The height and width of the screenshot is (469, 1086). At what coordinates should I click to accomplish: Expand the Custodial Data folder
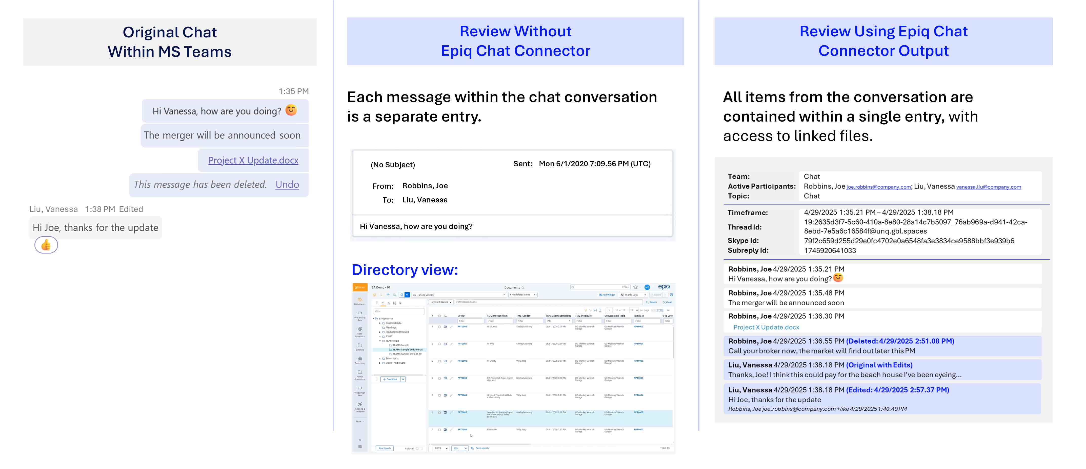pyautogui.click(x=380, y=323)
